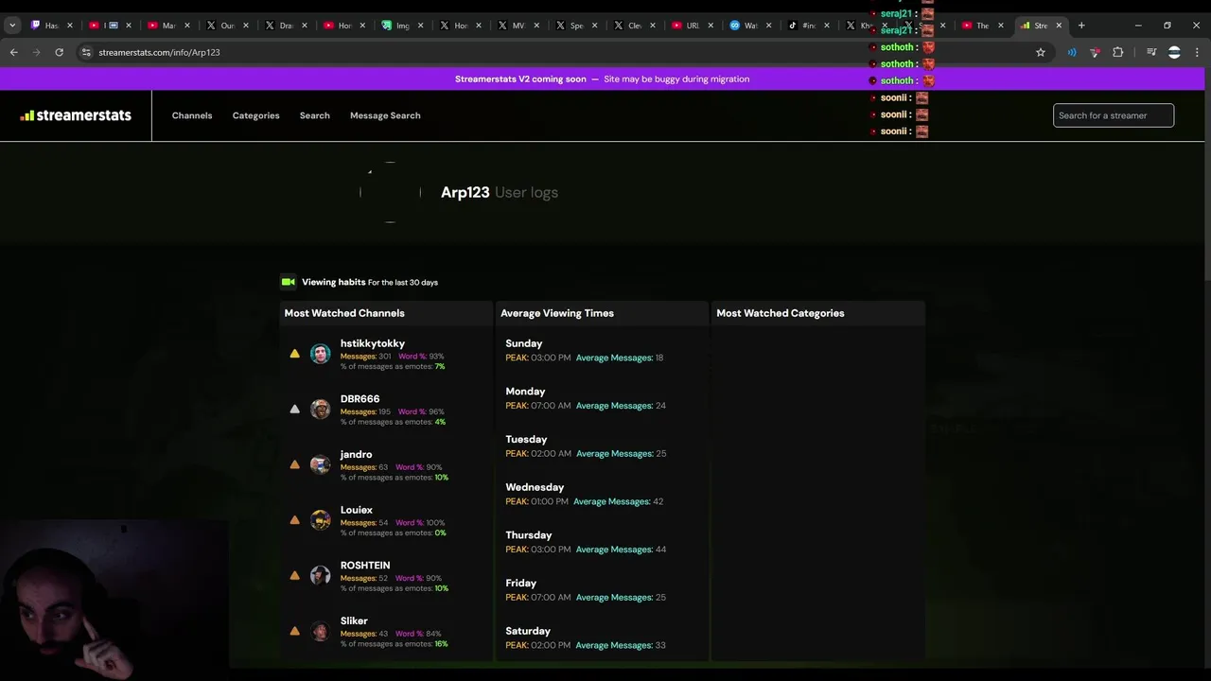Click jandro's avatar
The image size is (1211, 681).
(321, 464)
